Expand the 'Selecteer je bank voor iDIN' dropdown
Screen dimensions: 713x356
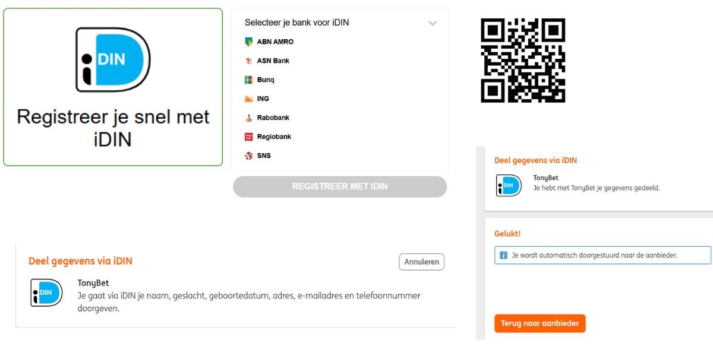pyautogui.click(x=433, y=23)
